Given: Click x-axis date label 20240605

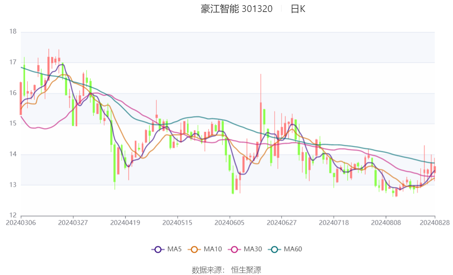Looking at the screenshot, I should click(x=229, y=223).
